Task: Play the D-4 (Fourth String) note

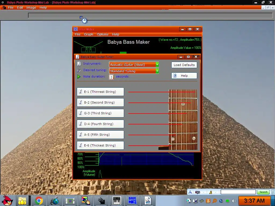Action: point(100,124)
